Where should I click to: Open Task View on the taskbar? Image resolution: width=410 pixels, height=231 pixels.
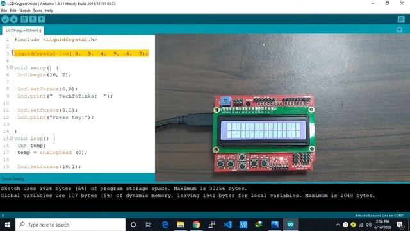tap(149, 225)
